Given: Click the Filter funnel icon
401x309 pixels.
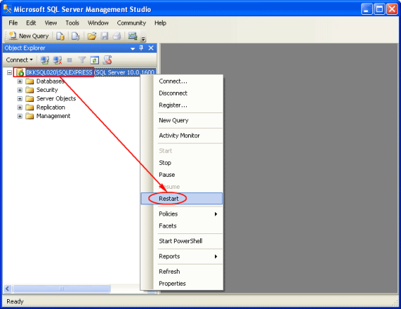Looking at the screenshot, I should coord(82,60).
